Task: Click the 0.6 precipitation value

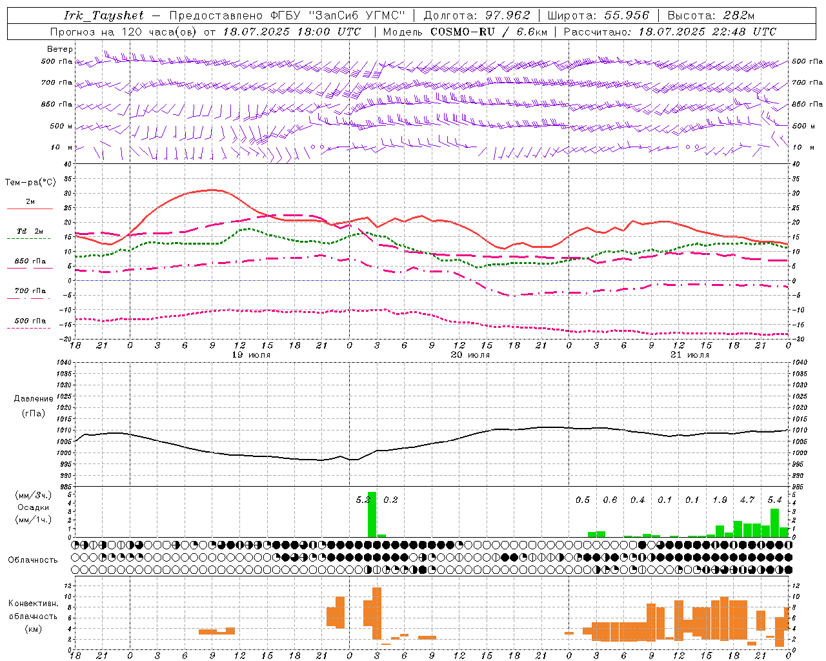Action: pos(610,500)
